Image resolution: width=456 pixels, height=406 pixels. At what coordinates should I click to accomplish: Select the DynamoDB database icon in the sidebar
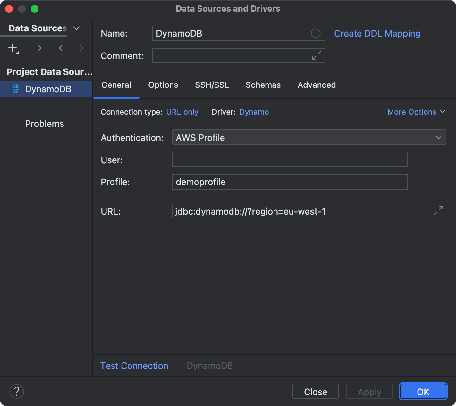click(15, 89)
